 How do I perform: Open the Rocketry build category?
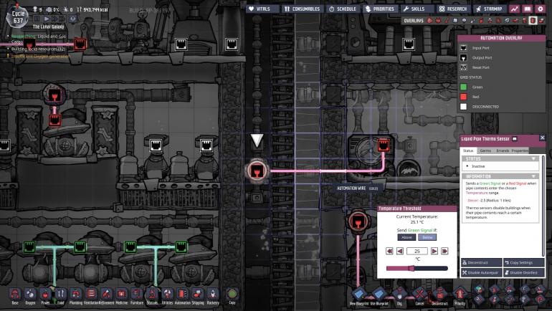213,295
